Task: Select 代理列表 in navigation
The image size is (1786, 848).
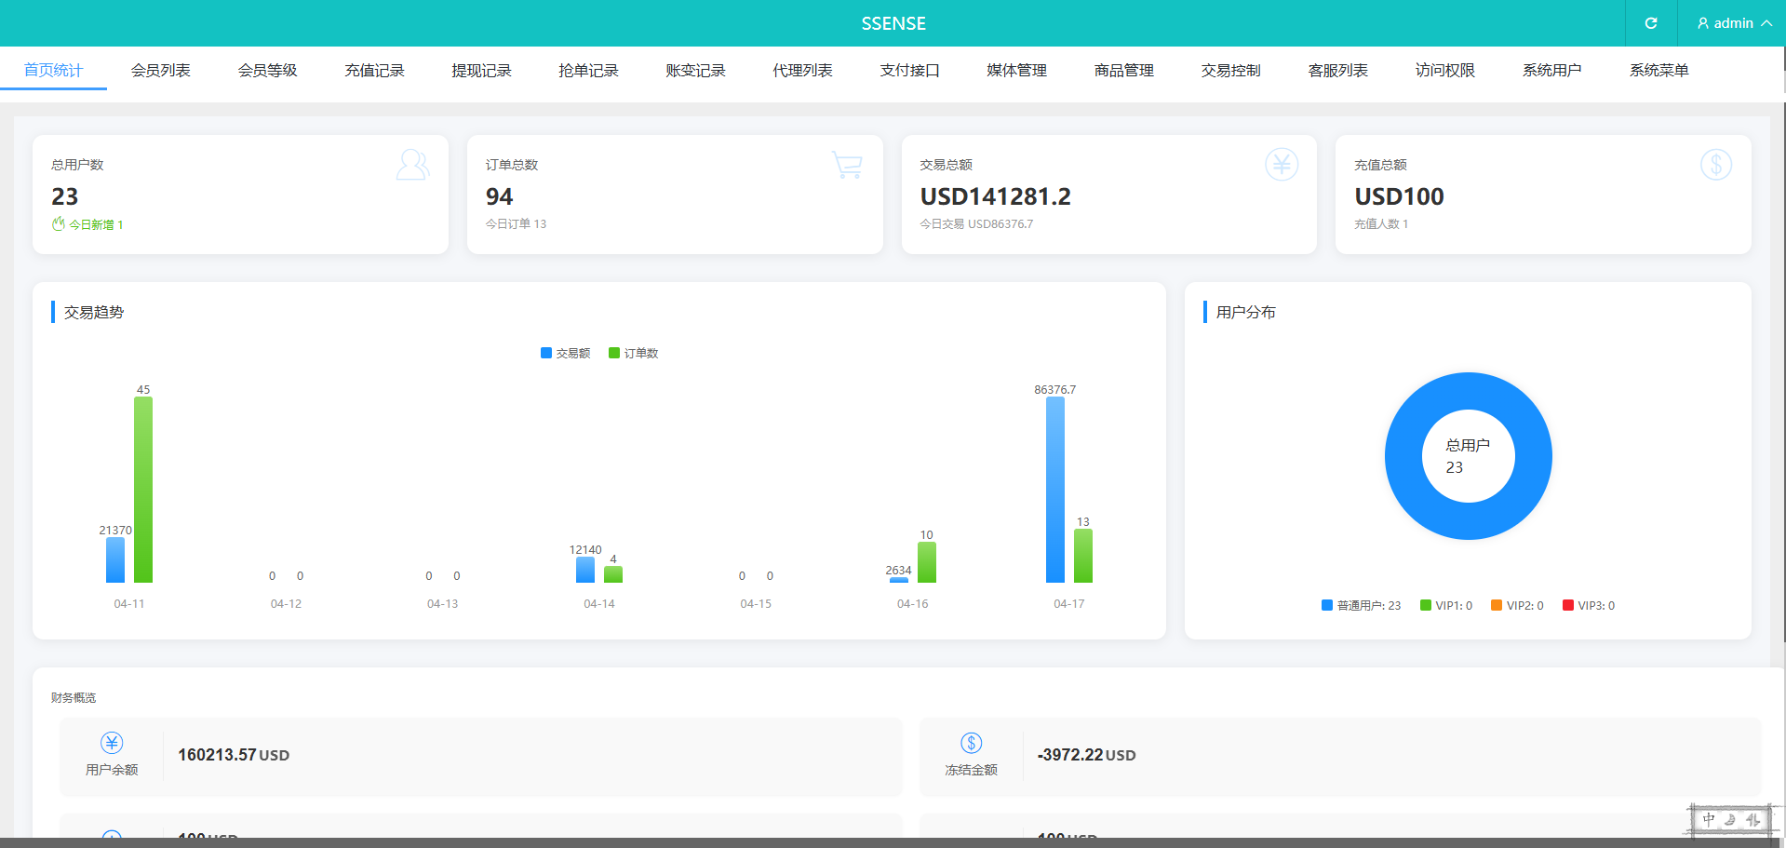Action: click(802, 70)
